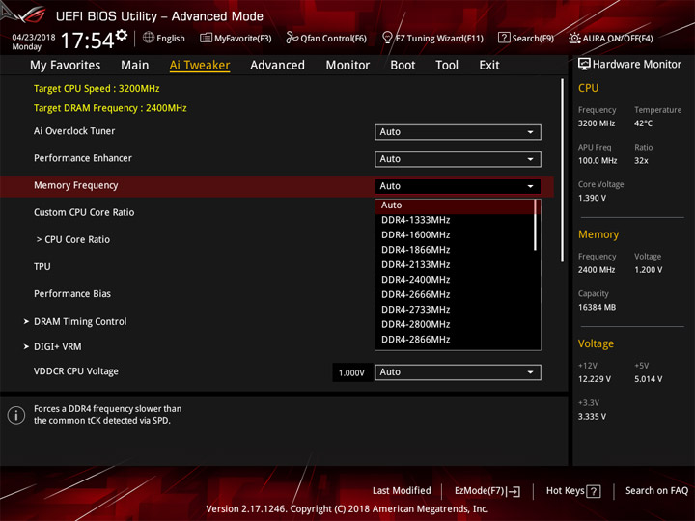This screenshot has width=695, height=521.
Task: Click the Search(F9) question mark icon
Action: (504, 38)
